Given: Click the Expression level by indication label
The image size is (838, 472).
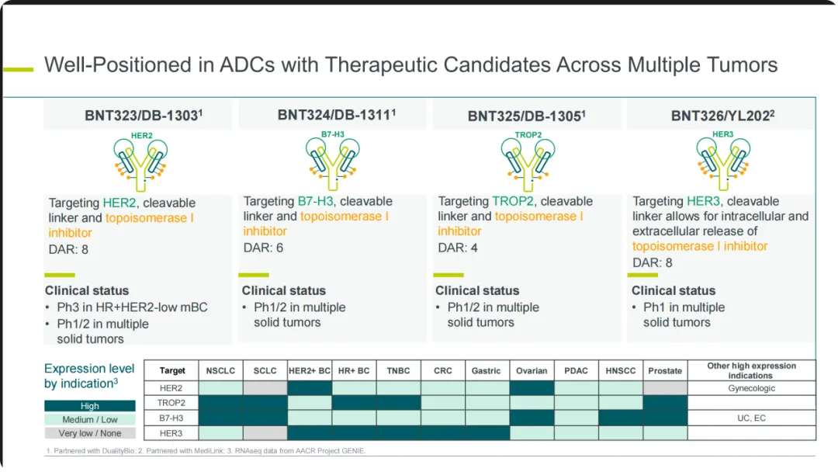Looking at the screenshot, I should [89, 376].
